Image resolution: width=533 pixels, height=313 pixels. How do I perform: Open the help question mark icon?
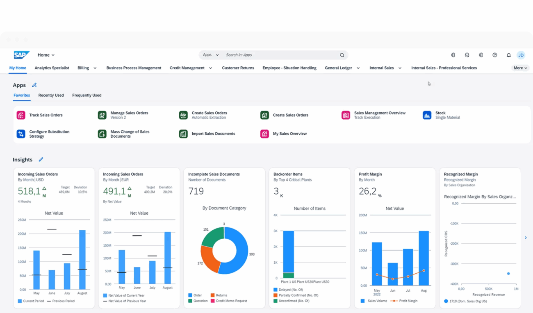click(495, 55)
